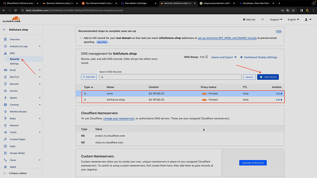Expand the SSL/TLS sidebar section
317x178 pixels.
point(40,77)
